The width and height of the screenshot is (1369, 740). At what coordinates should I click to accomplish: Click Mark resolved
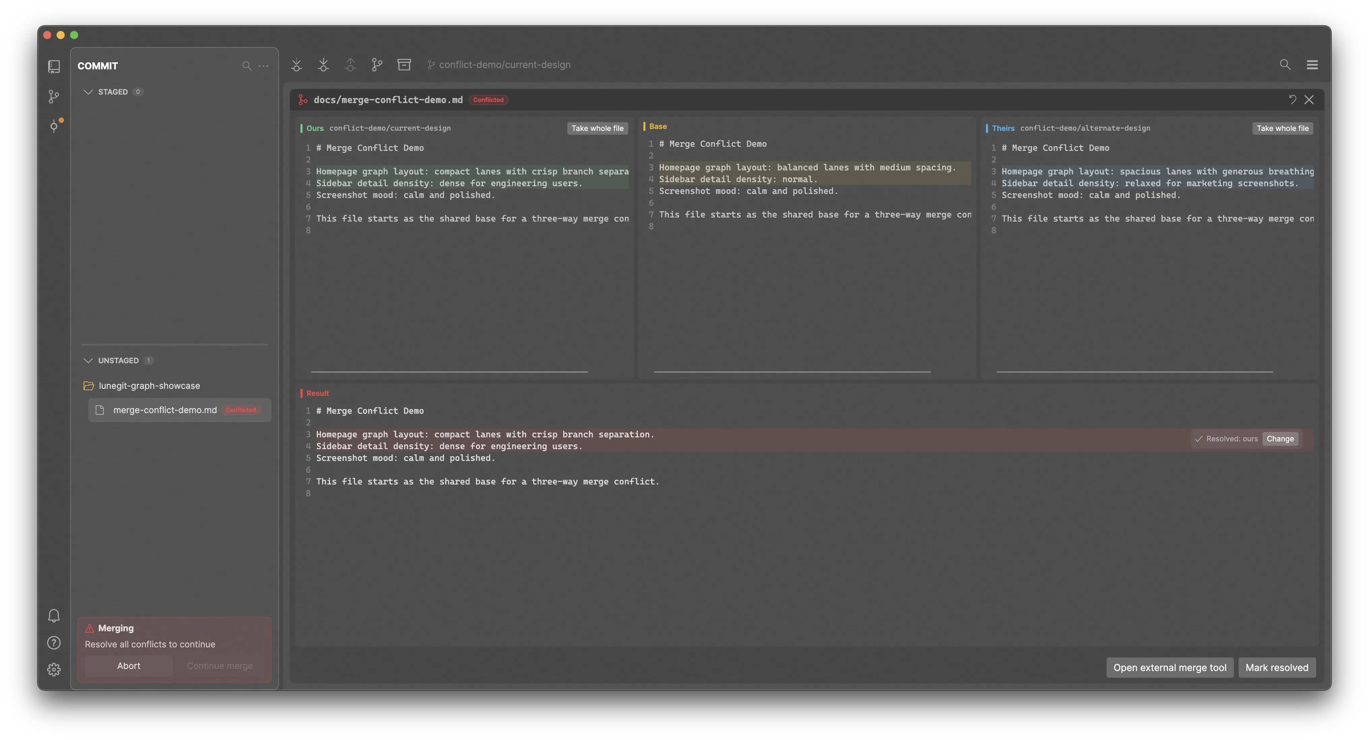(1276, 668)
